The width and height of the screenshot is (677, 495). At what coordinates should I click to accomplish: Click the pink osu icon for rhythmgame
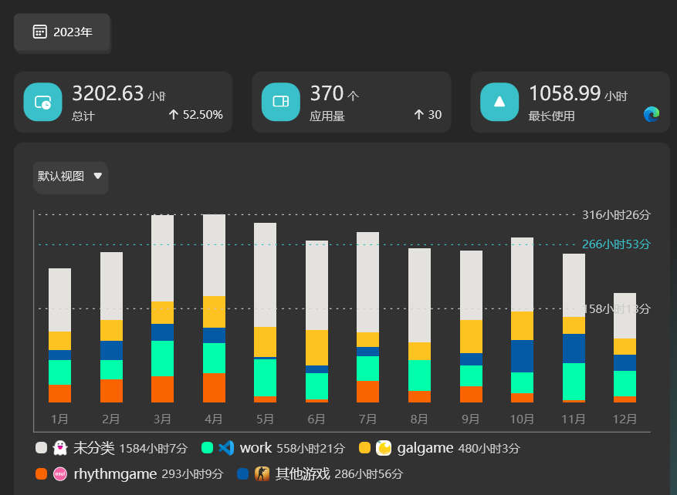pos(60,473)
